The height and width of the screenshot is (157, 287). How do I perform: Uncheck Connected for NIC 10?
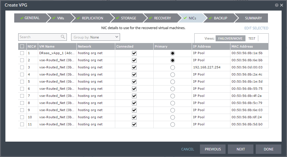134,117
